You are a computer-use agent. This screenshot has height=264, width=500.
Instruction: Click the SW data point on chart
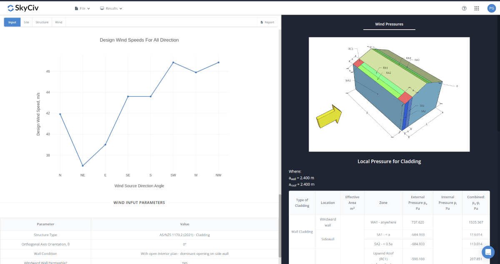[173, 63]
